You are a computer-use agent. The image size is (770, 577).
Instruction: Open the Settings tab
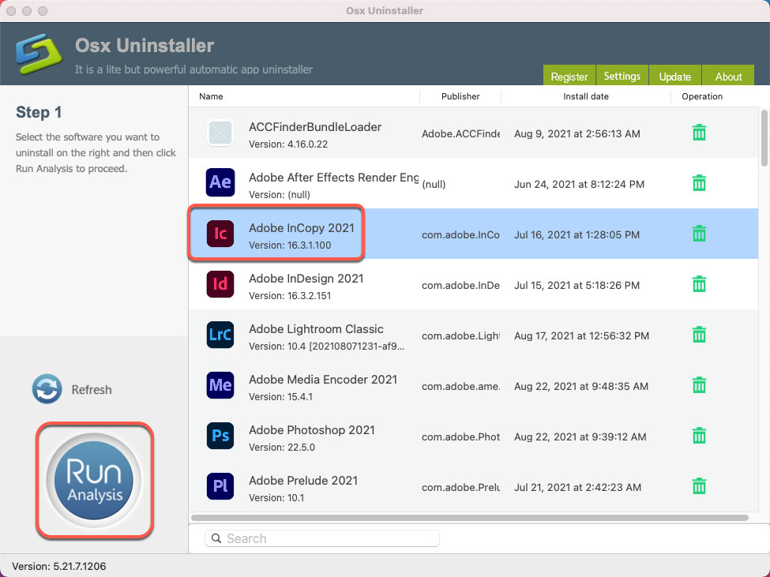[x=622, y=76]
